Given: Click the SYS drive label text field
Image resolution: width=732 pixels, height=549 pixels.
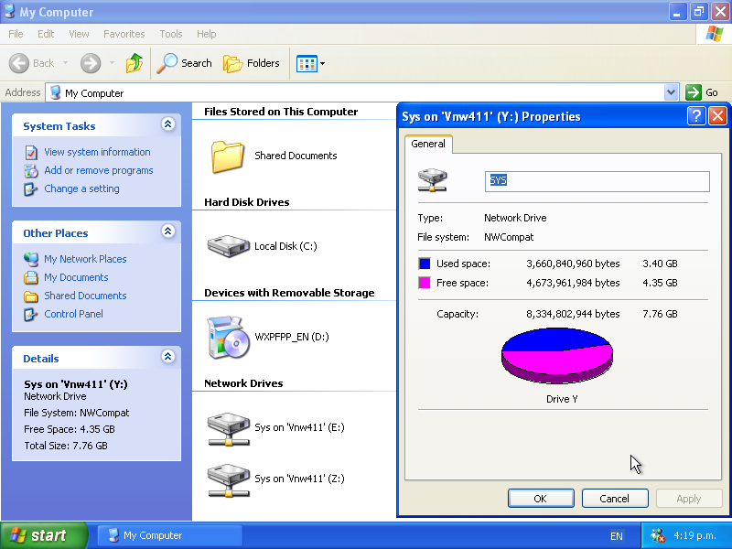Looking at the screenshot, I should (597, 181).
